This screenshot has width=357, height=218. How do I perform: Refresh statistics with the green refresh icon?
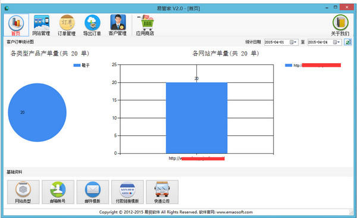347,42
